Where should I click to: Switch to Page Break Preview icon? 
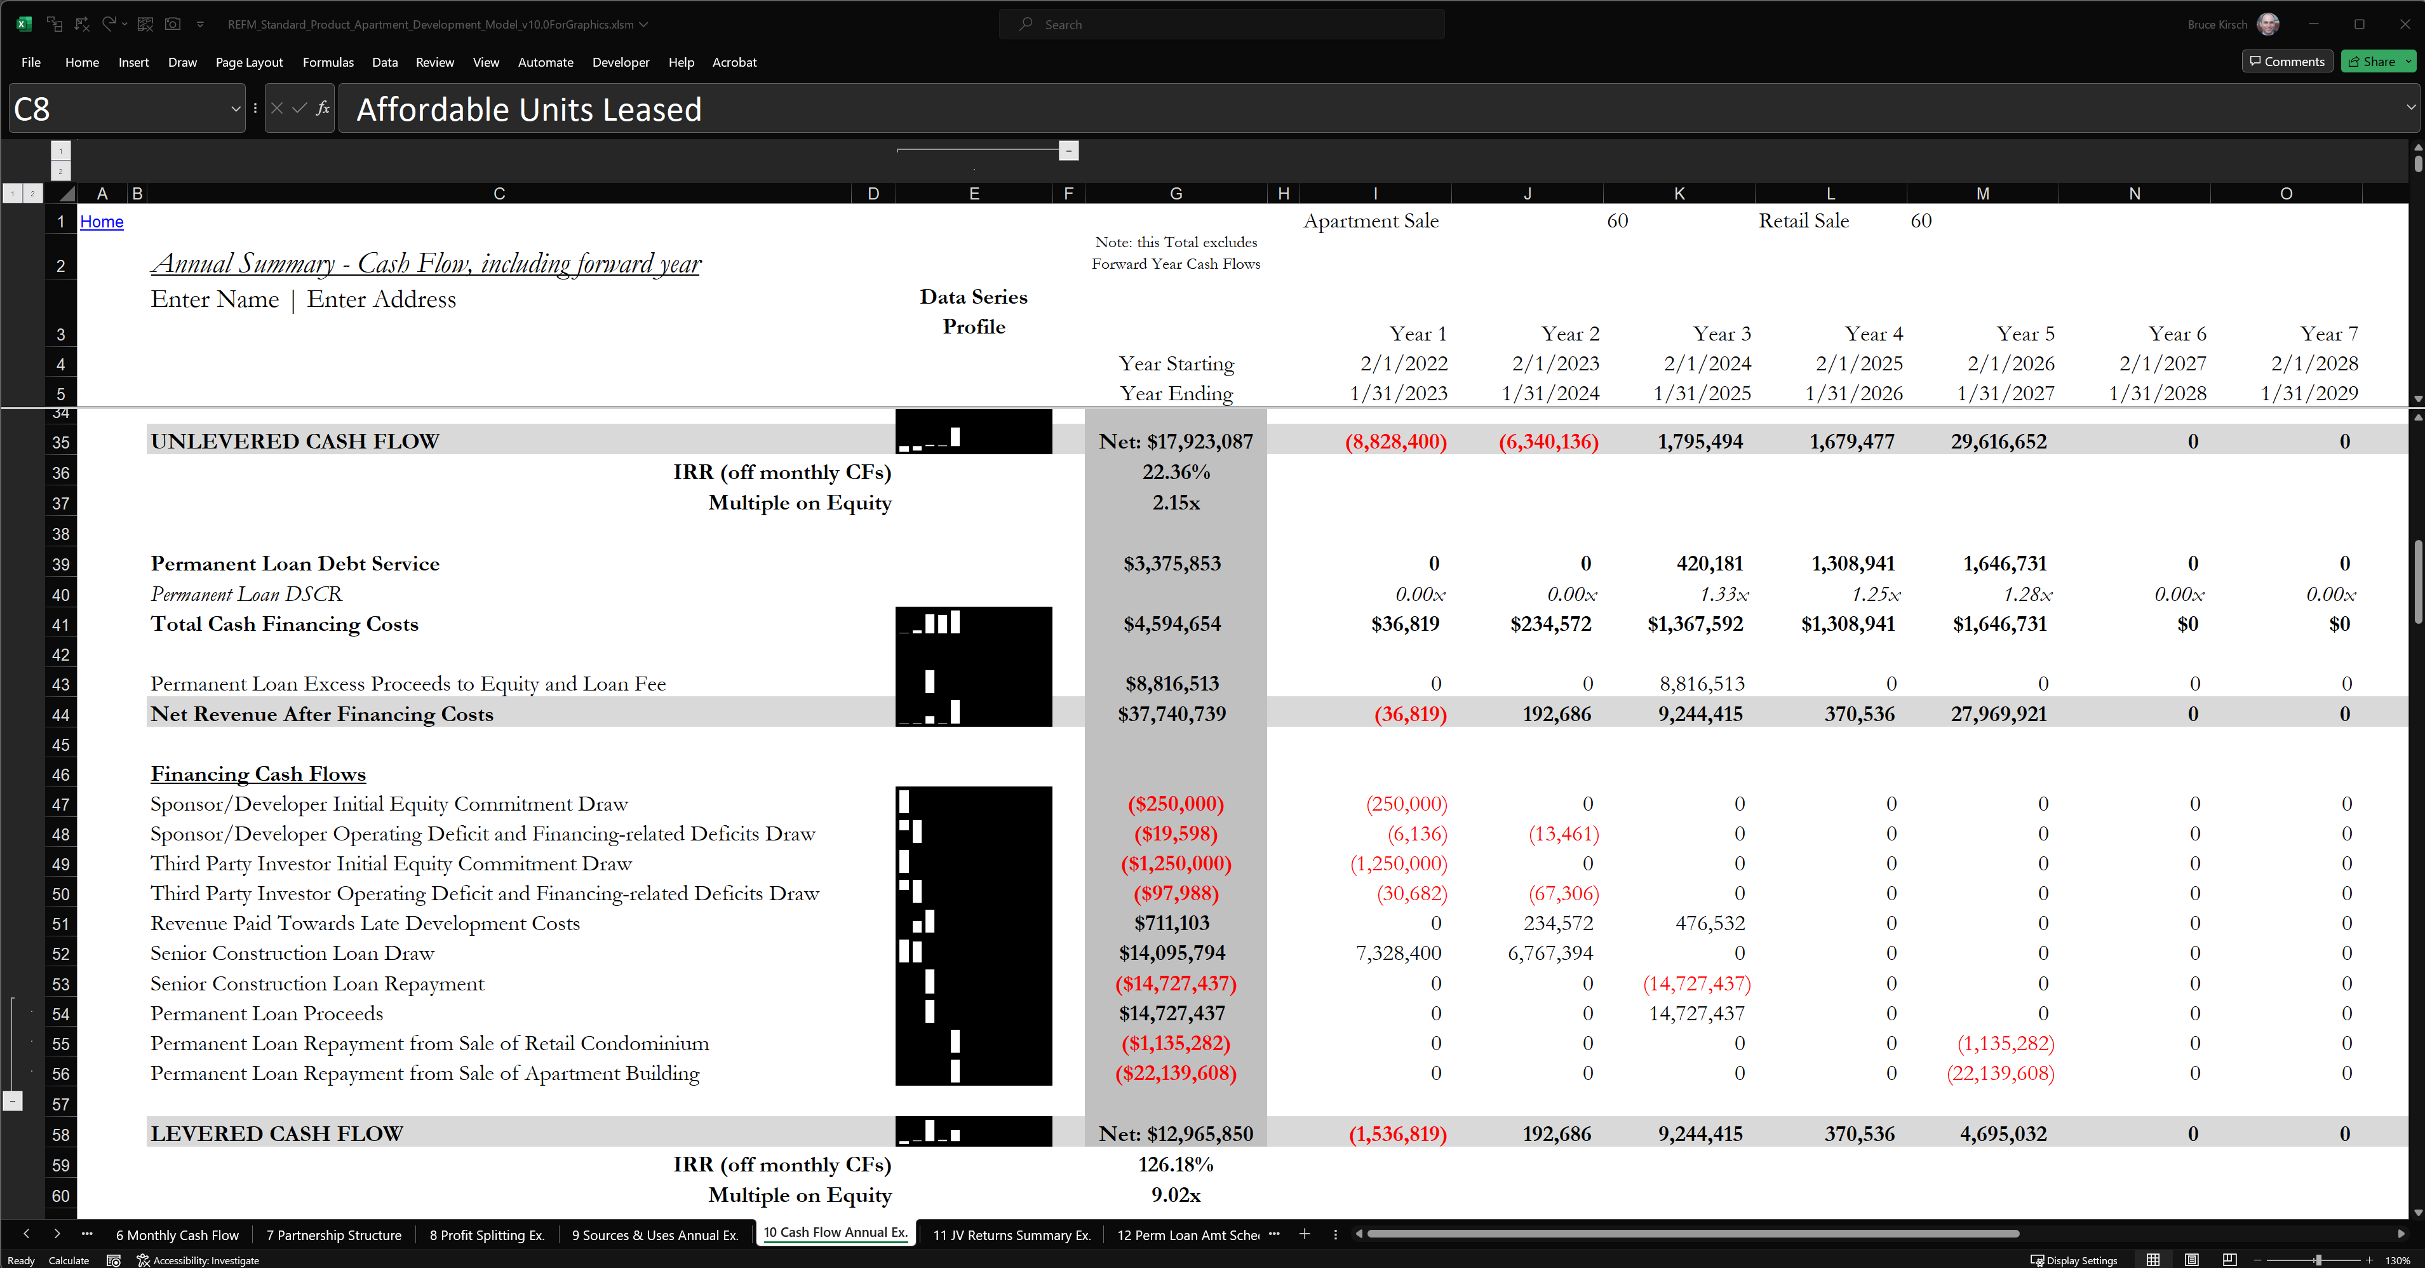(2229, 1260)
